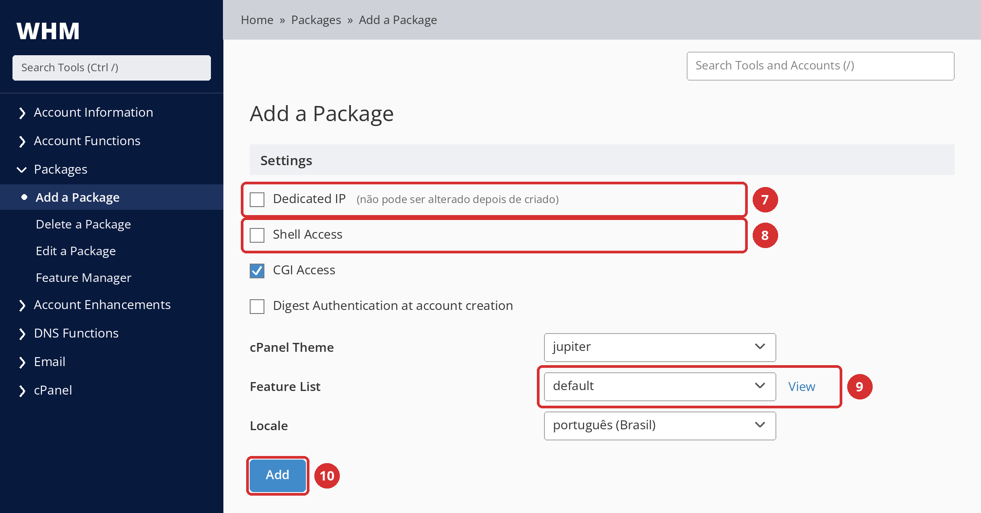
Task: Open the Locale dropdown
Action: 660,426
